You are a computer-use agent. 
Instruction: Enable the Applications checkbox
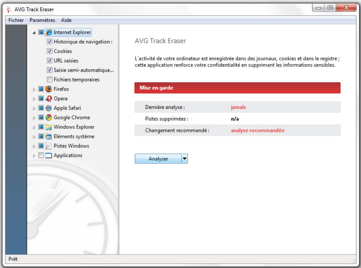[x=41, y=155]
